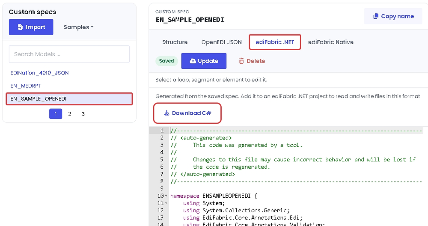Delete the current custom spec

coord(252,61)
